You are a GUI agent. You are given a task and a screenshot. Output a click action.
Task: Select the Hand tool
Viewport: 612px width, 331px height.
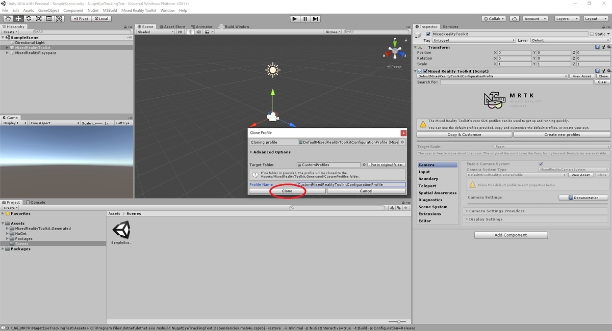pyautogui.click(x=8, y=18)
